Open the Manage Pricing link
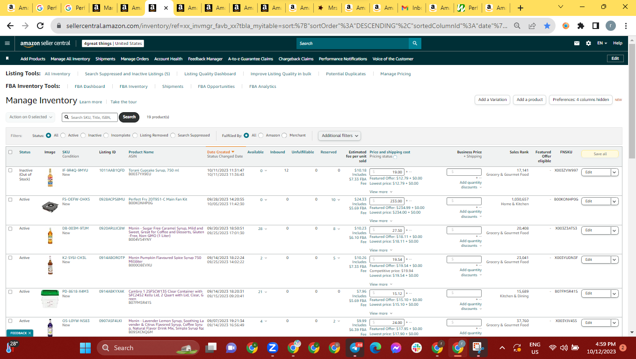Viewport: 636px width, 359px height. coord(396,74)
